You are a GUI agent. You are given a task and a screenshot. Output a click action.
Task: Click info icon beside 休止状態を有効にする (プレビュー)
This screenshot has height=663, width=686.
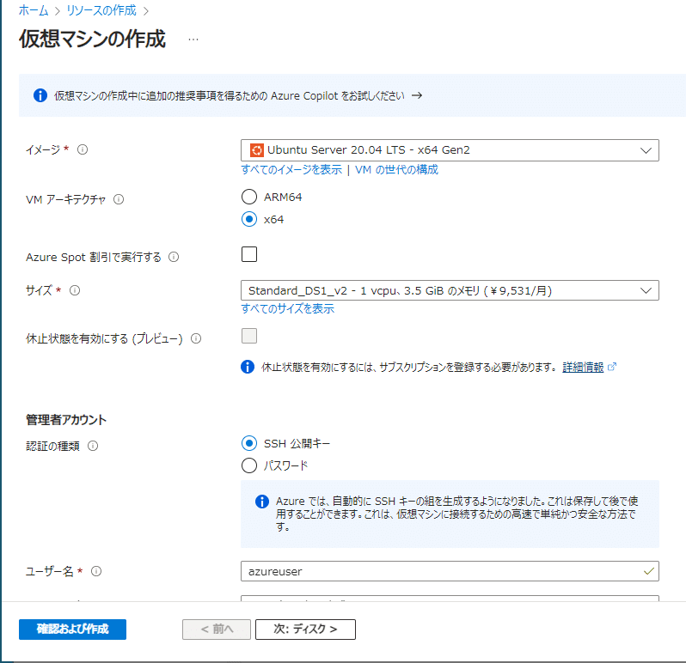[196, 338]
